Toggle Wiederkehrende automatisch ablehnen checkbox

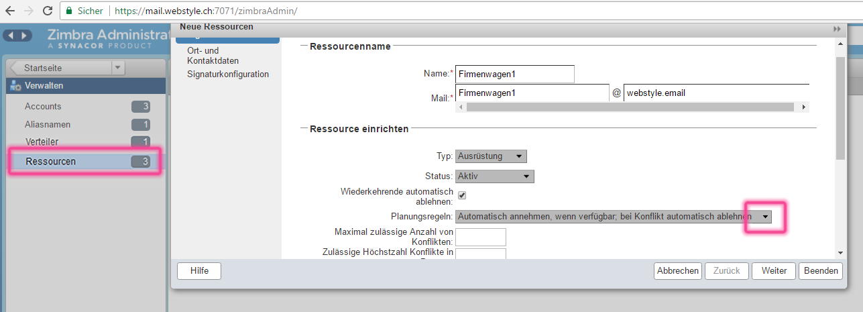click(x=461, y=195)
